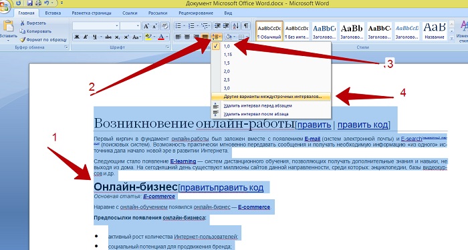Toggle show paragraph marks ¶
This screenshot has height=250, width=468.
pyautogui.click(x=246, y=26)
